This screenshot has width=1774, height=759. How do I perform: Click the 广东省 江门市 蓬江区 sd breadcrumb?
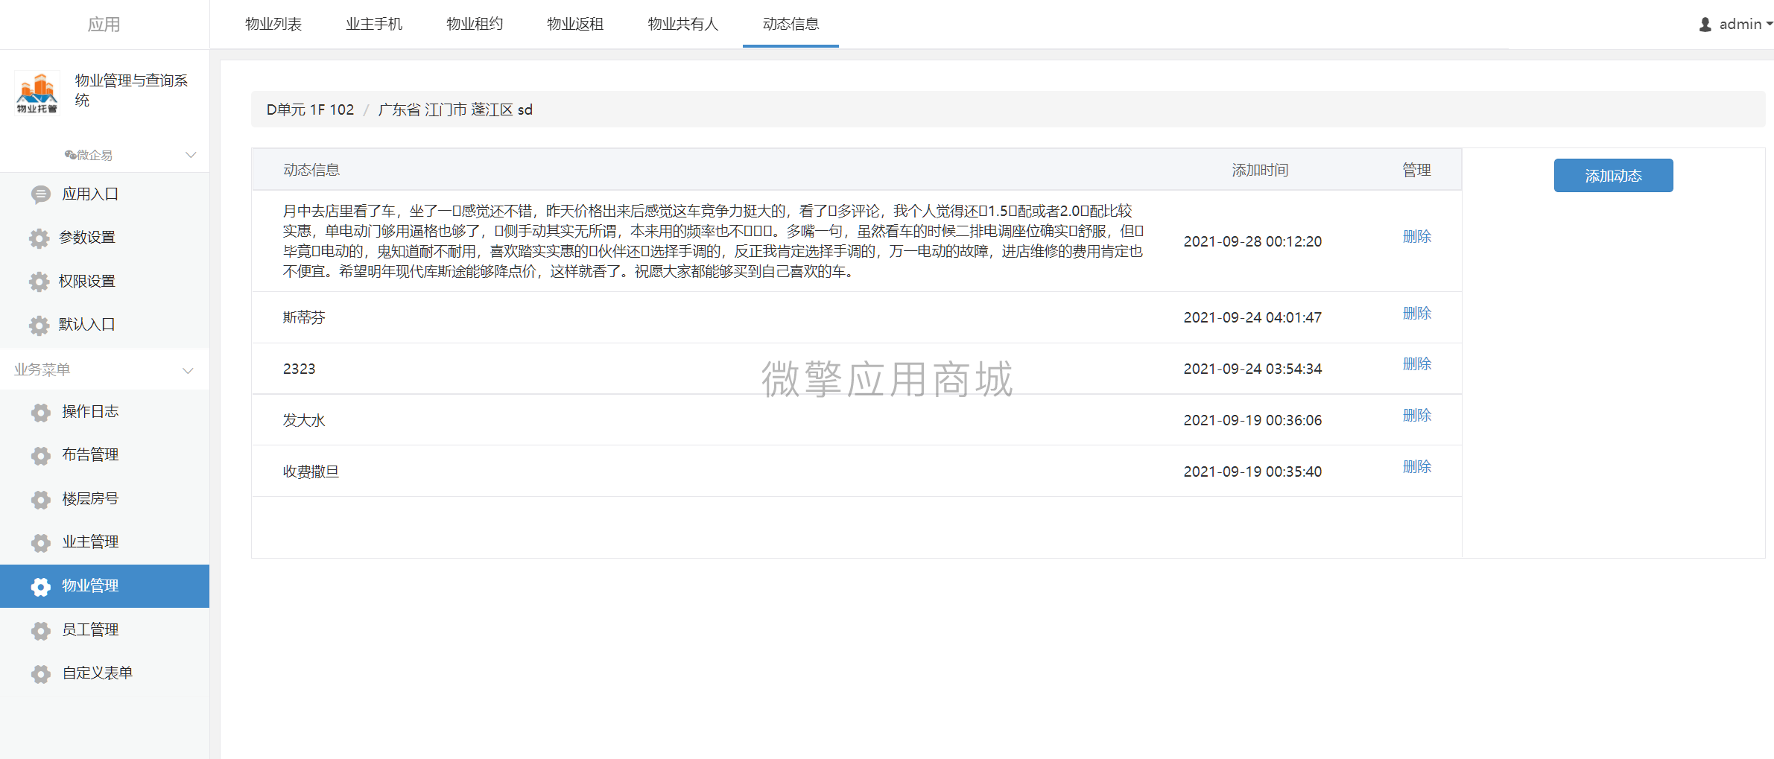(x=455, y=110)
